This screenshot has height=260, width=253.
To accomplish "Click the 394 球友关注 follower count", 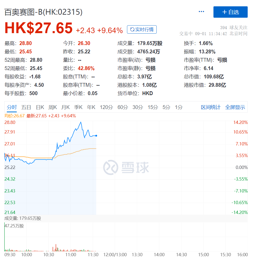I will pos(234,28).
